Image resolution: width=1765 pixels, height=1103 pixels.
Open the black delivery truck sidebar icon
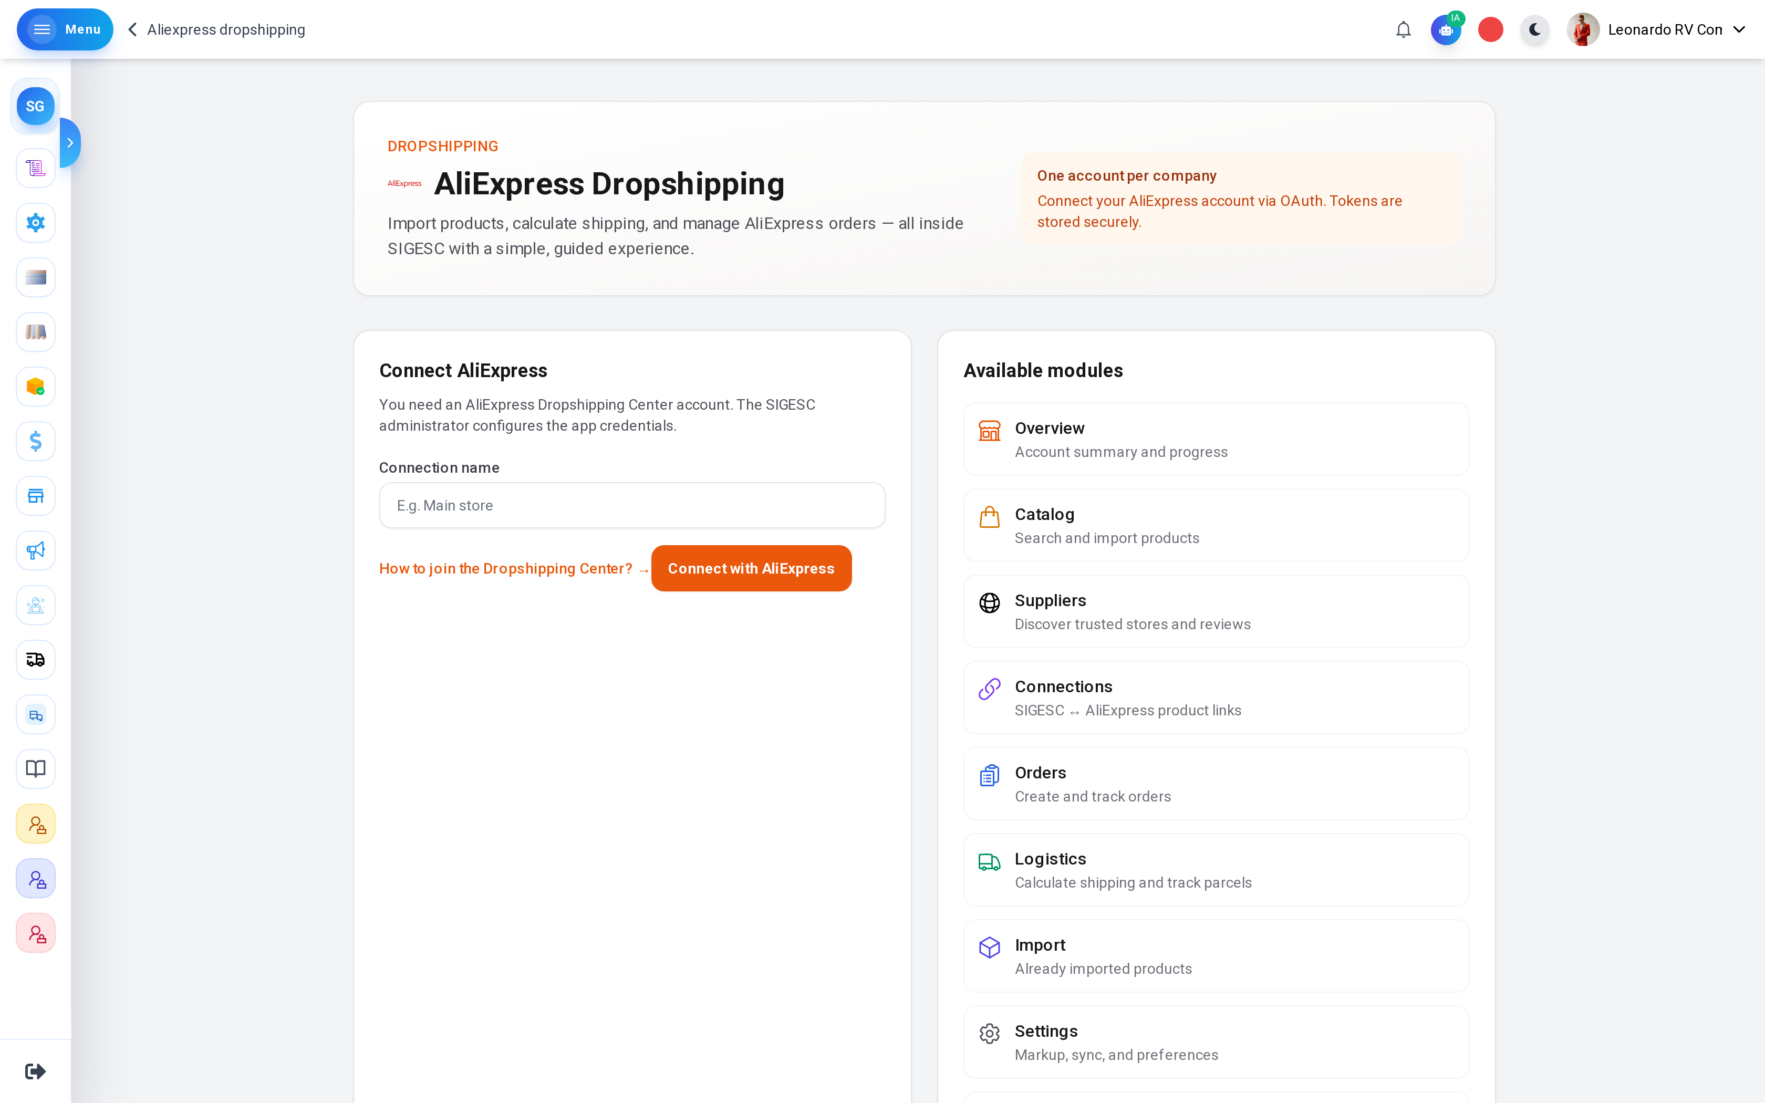(x=36, y=660)
